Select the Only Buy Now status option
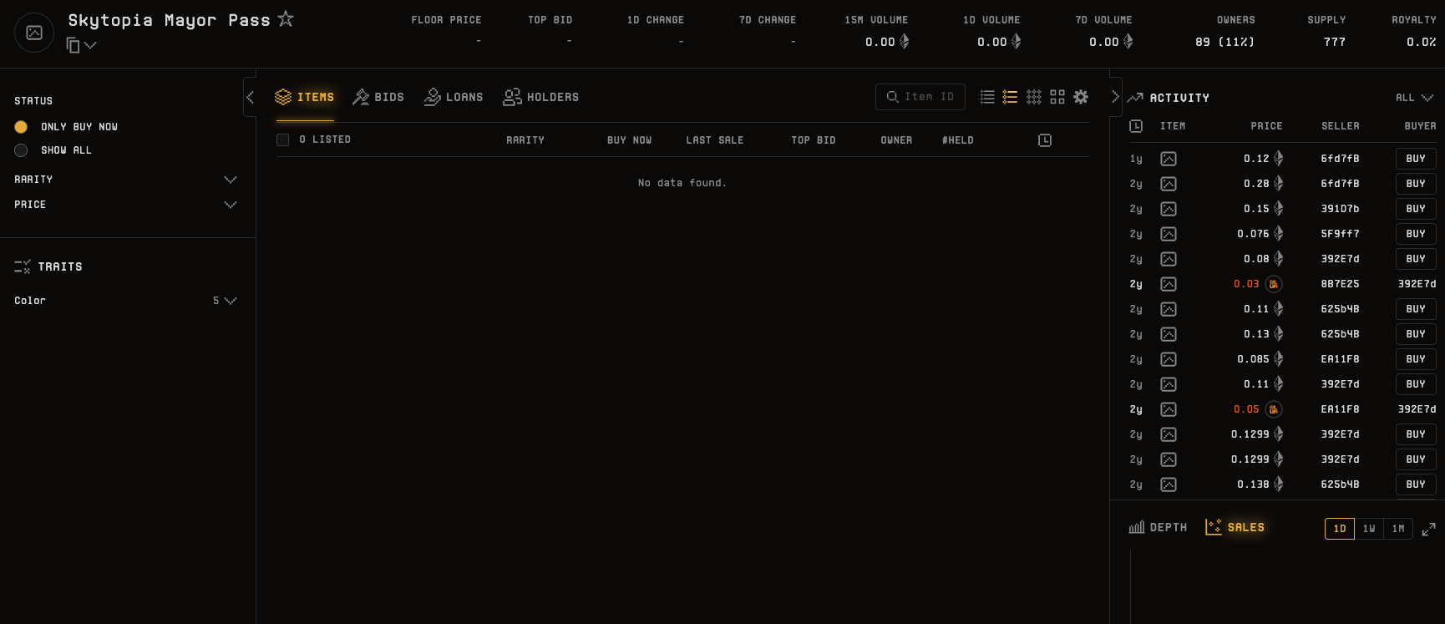 click(21, 127)
